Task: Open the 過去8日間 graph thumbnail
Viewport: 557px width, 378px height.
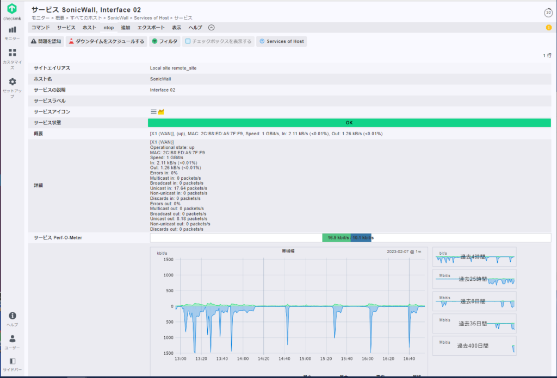Action: (x=474, y=301)
